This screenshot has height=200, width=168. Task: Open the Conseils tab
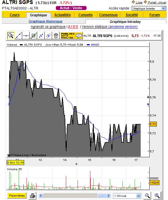point(85,15)
